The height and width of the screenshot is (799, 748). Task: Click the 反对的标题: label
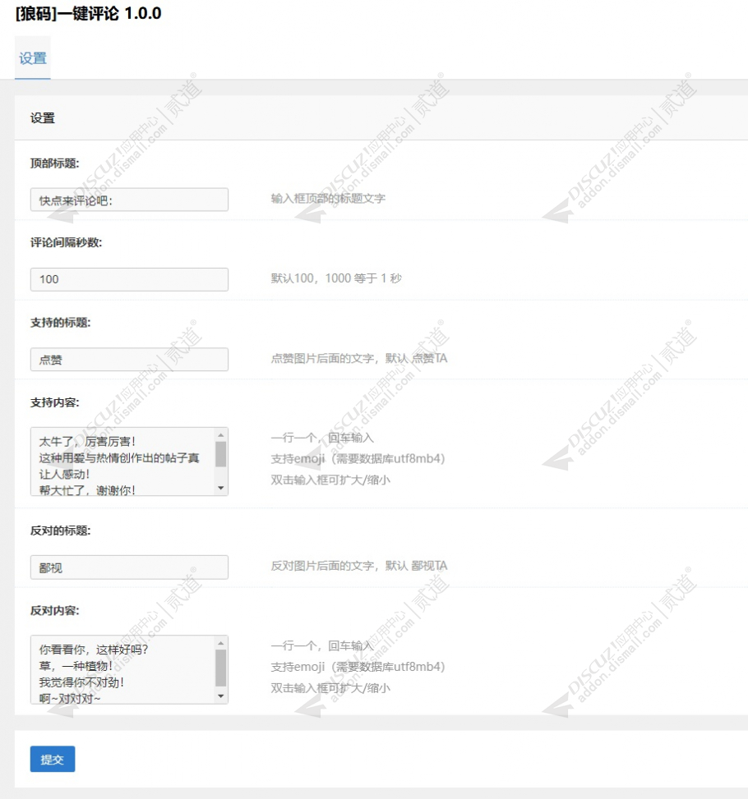(x=60, y=530)
